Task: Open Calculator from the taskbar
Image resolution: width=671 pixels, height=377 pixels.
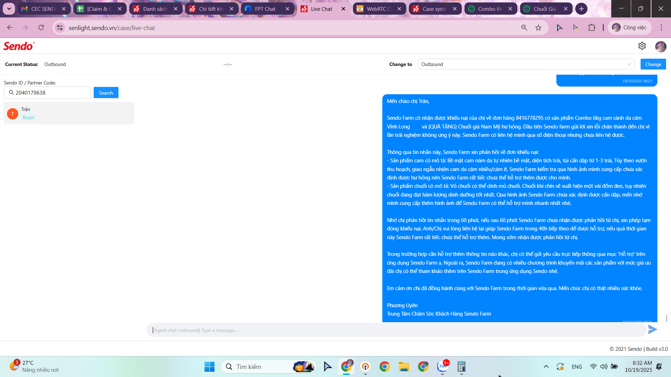Action: pyautogui.click(x=461, y=367)
